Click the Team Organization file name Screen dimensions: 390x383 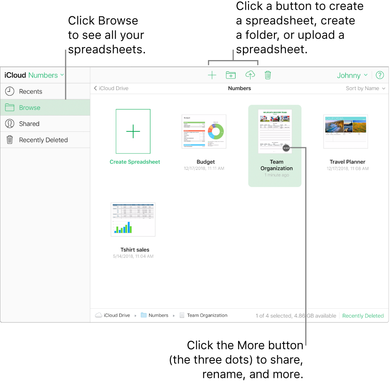276,165
